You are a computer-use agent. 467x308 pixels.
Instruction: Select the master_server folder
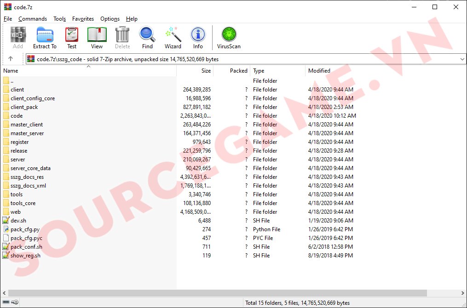(x=27, y=133)
